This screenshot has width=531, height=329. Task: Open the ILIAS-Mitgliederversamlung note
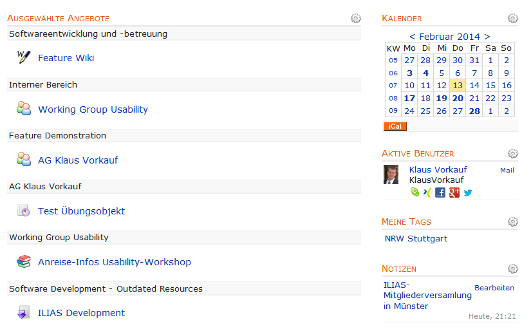(427, 296)
